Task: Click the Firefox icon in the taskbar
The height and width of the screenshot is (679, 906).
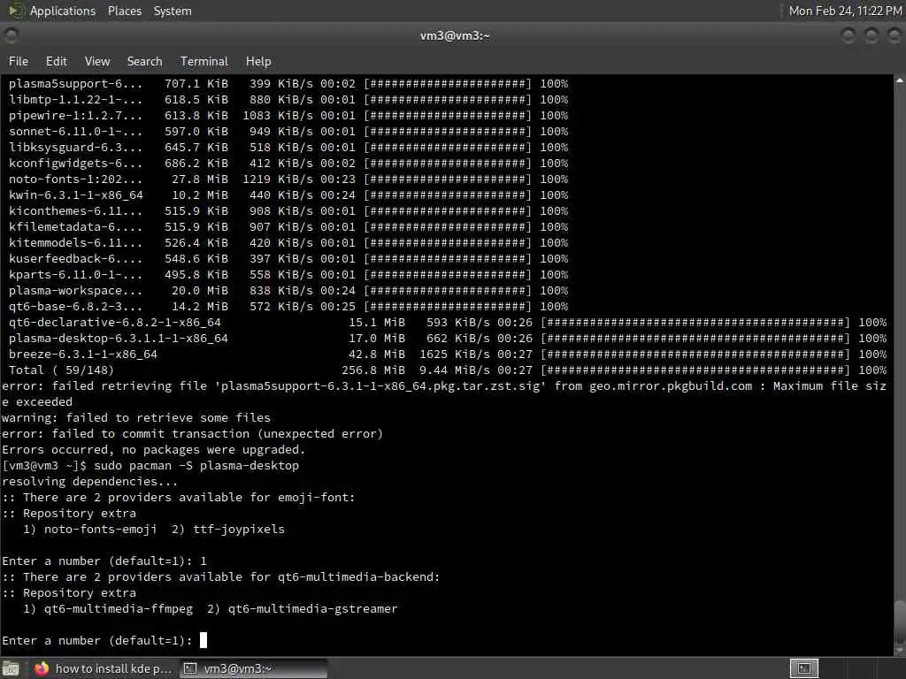Action: 41,668
